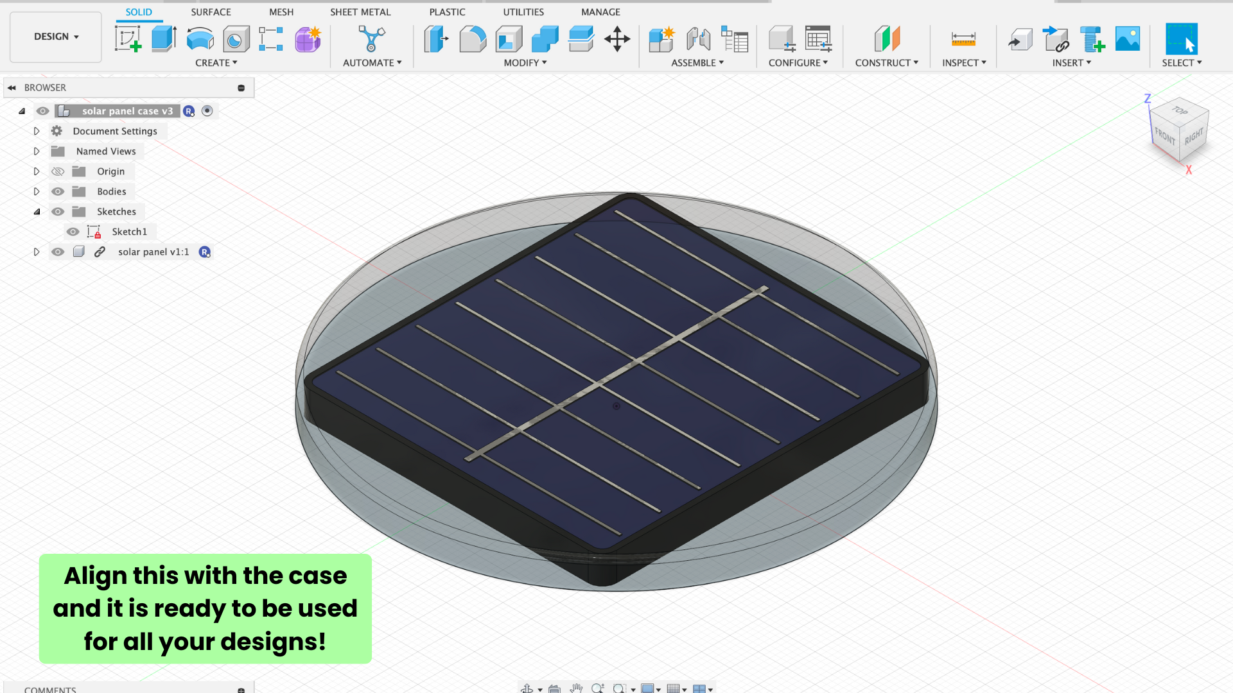This screenshot has height=693, width=1233.
Task: Hide Sketch1 with its eye icon
Action: click(x=73, y=232)
